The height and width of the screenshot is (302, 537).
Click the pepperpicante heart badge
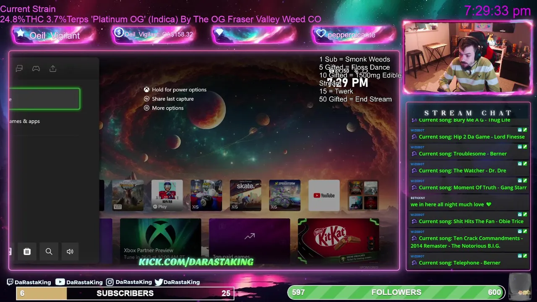point(353,34)
